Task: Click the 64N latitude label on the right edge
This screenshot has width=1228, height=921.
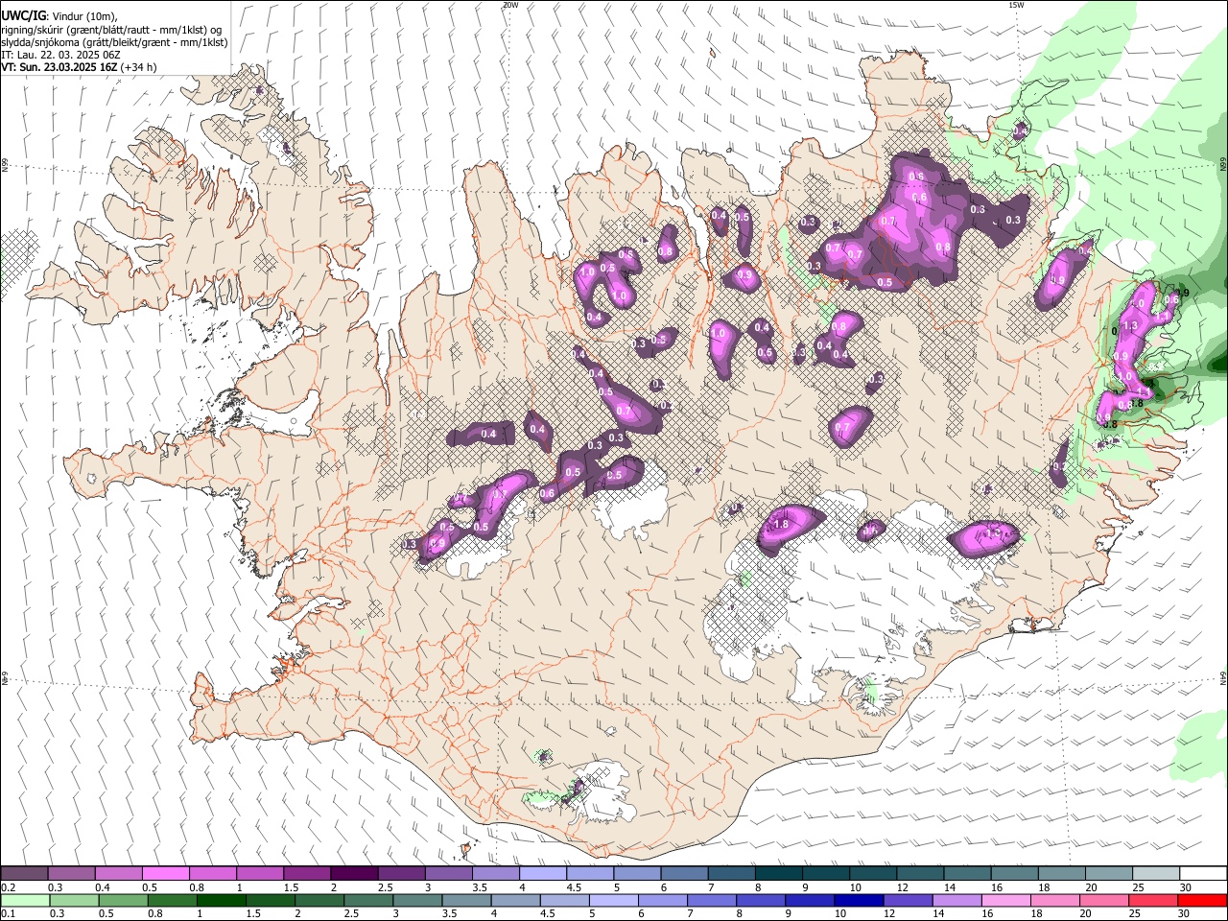Action: click(x=1223, y=678)
